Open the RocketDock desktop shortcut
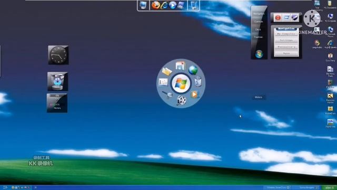 pos(330,110)
